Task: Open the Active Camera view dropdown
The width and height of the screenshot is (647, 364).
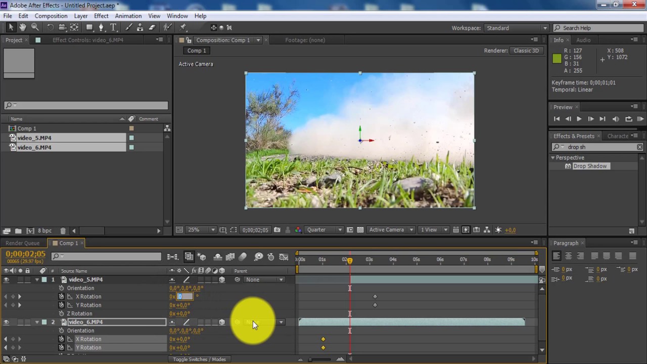Action: click(x=391, y=230)
